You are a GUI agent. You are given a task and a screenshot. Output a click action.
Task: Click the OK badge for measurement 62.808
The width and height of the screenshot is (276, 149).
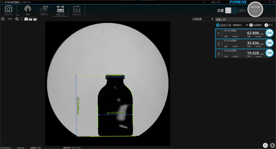tap(269, 33)
